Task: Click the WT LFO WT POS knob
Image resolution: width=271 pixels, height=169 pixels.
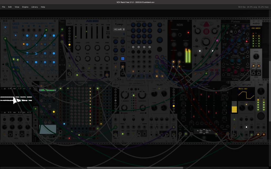Action: pyautogui.click(x=251, y=108)
